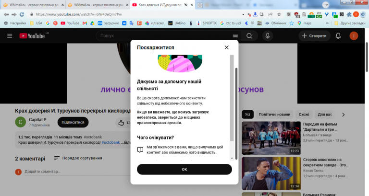
Task: Like the video with thumbs-up
Action: (121, 123)
